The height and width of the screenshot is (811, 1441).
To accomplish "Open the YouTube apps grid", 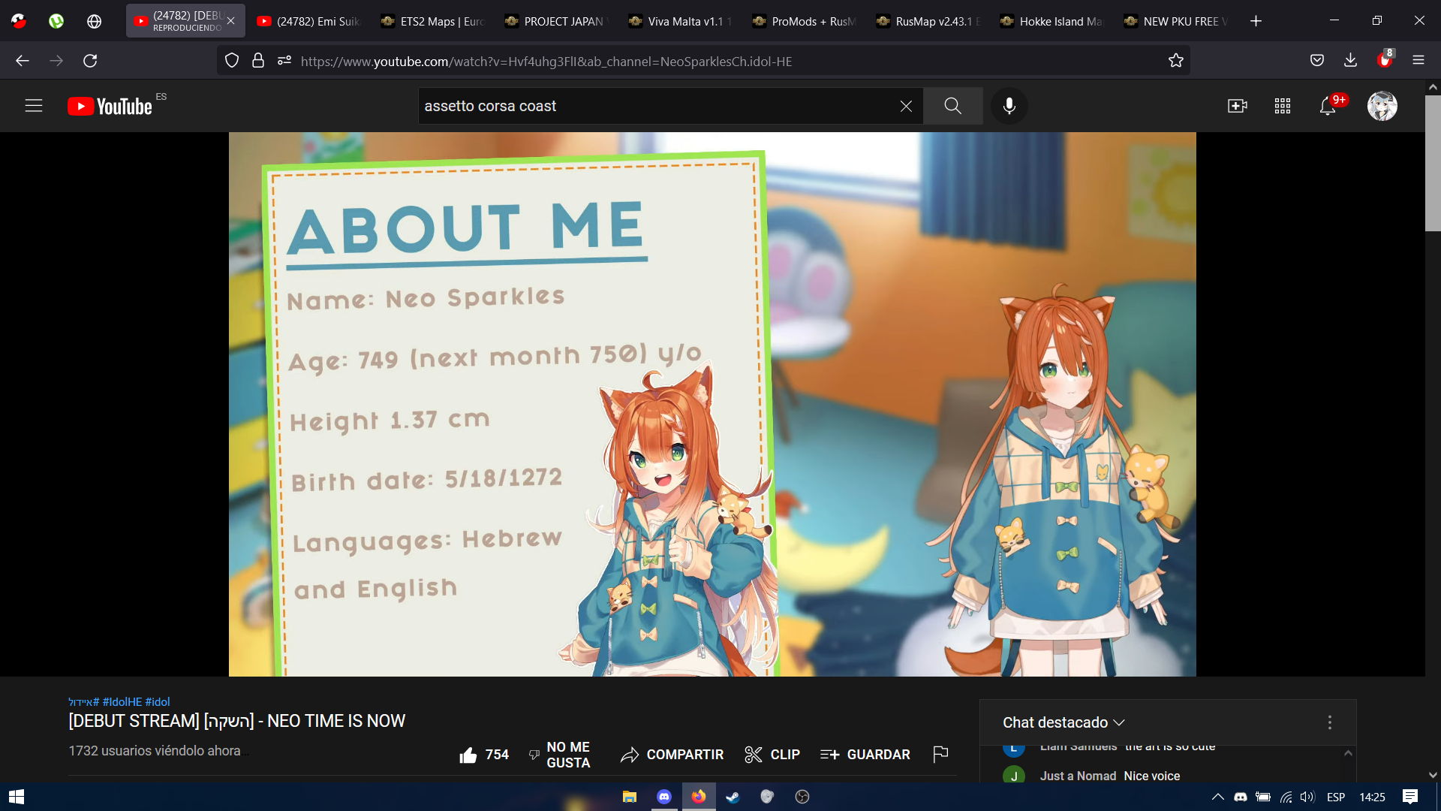I will click(1282, 106).
